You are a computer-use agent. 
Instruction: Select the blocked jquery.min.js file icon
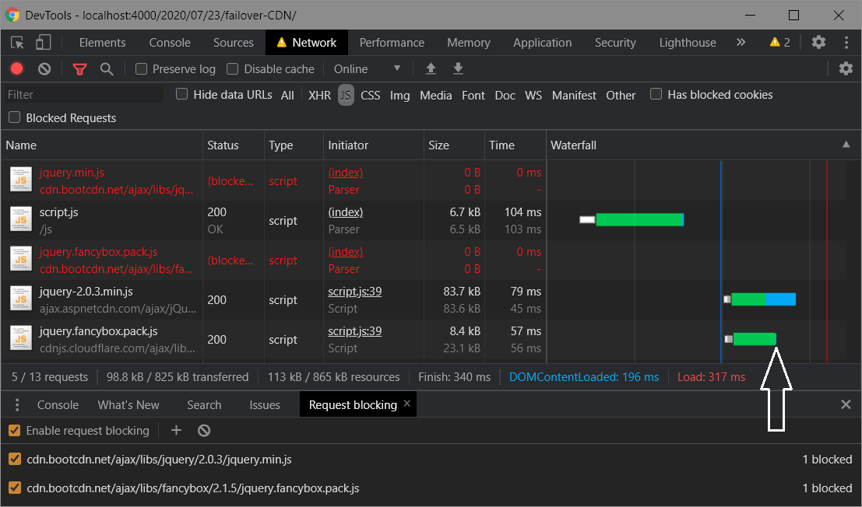pos(21,180)
